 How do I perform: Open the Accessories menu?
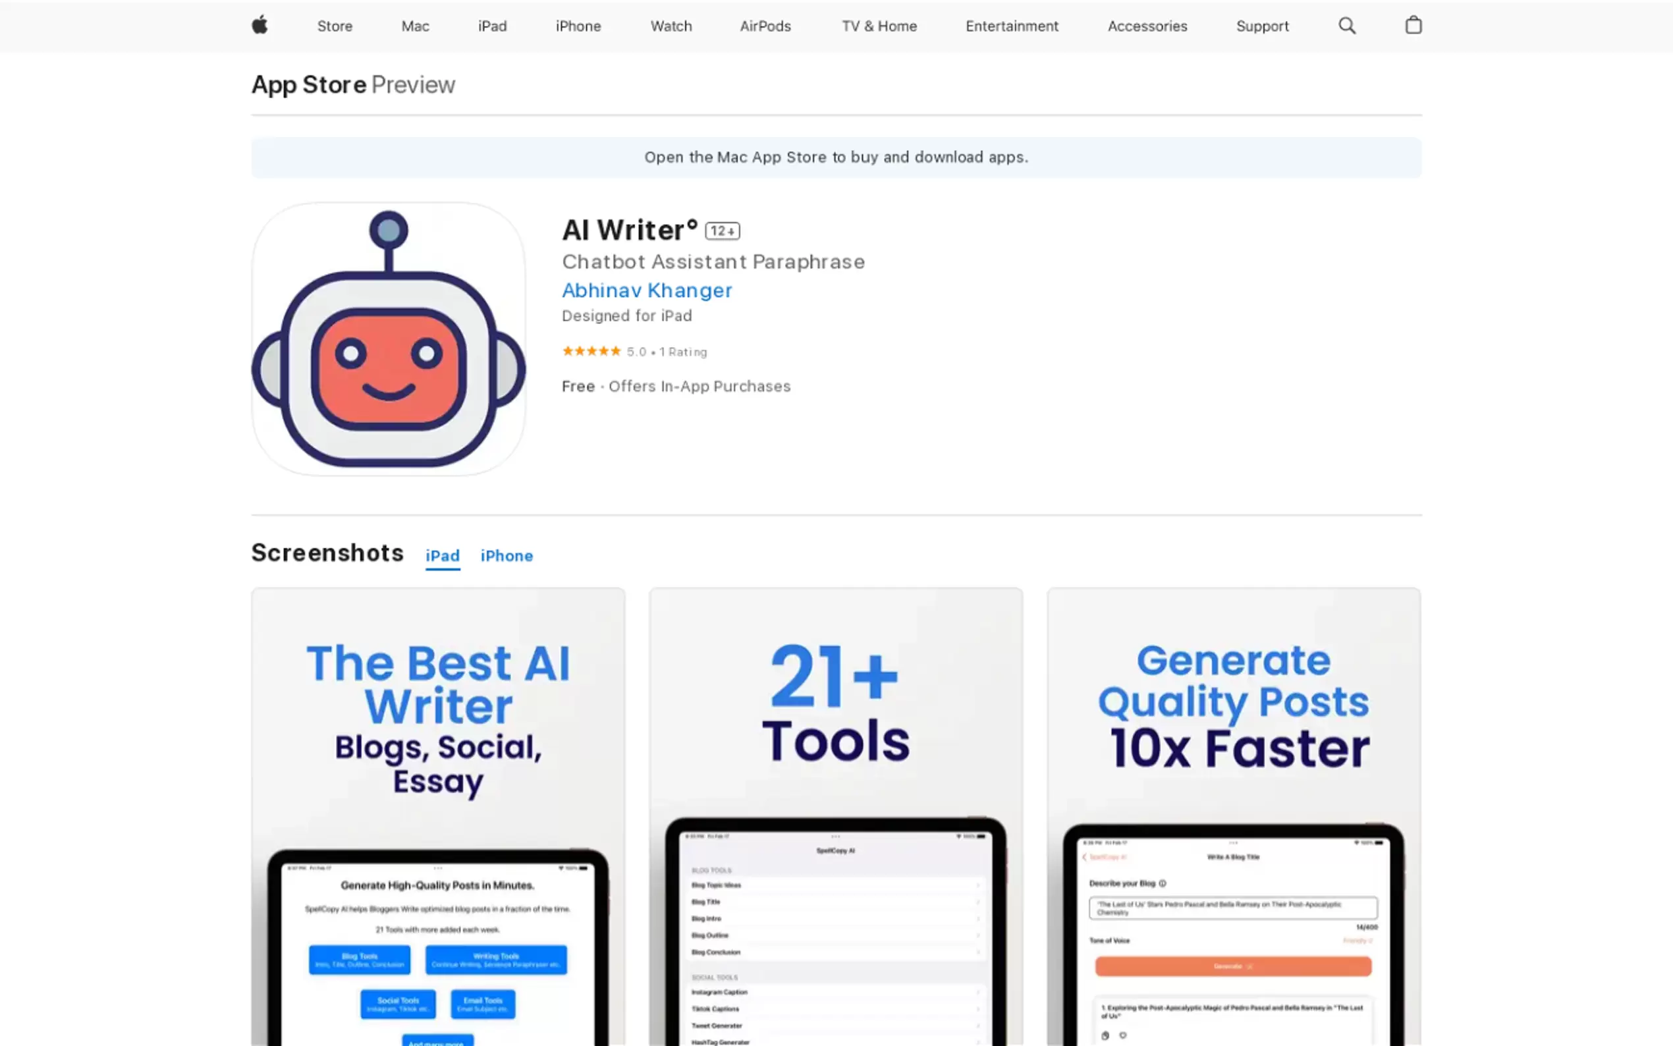[x=1147, y=26]
